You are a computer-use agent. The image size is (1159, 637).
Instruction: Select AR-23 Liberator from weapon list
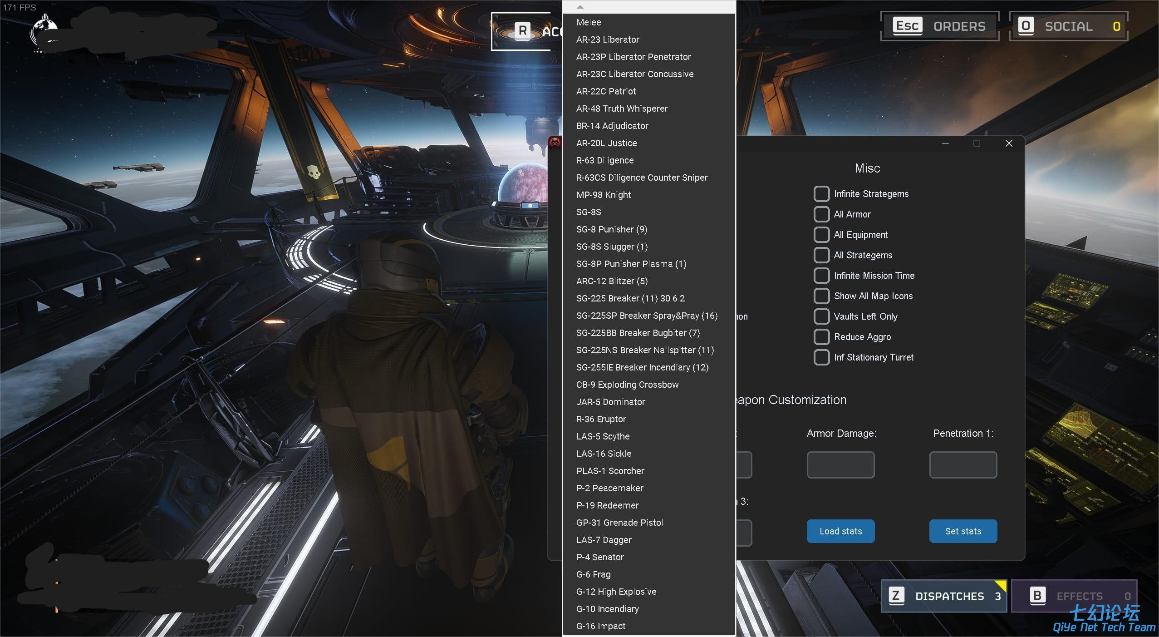tap(607, 40)
